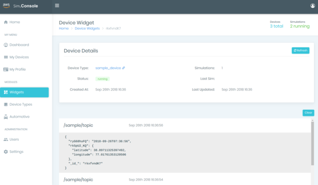Image resolution: width=318 pixels, height=185 pixels.
Task: Open the user account icon
Action: 313,5
